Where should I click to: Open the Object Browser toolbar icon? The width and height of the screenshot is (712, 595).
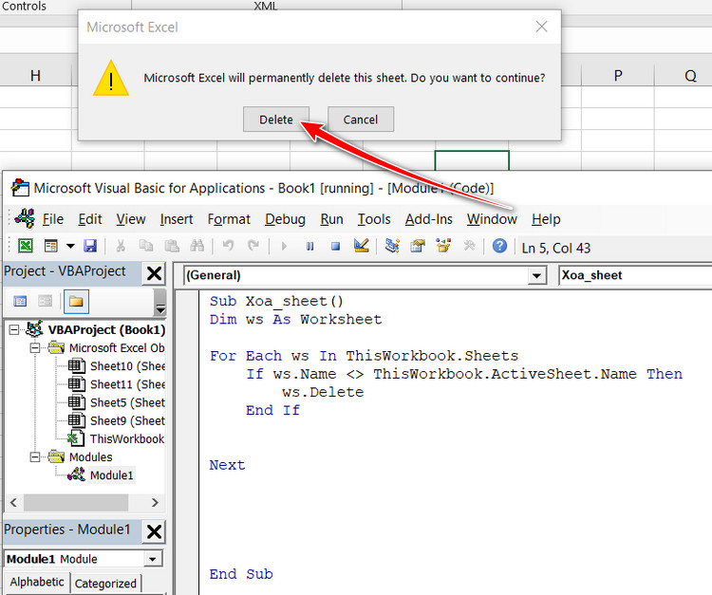click(x=442, y=246)
